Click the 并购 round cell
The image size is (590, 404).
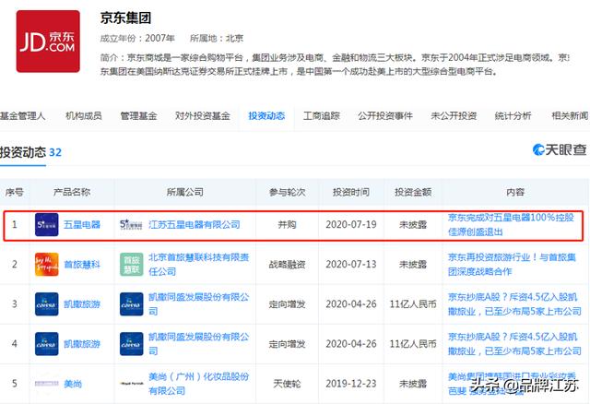click(287, 225)
